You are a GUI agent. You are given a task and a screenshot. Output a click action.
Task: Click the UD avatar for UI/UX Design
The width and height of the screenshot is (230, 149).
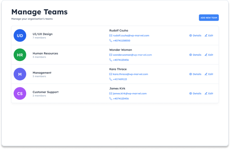pos(20,35)
